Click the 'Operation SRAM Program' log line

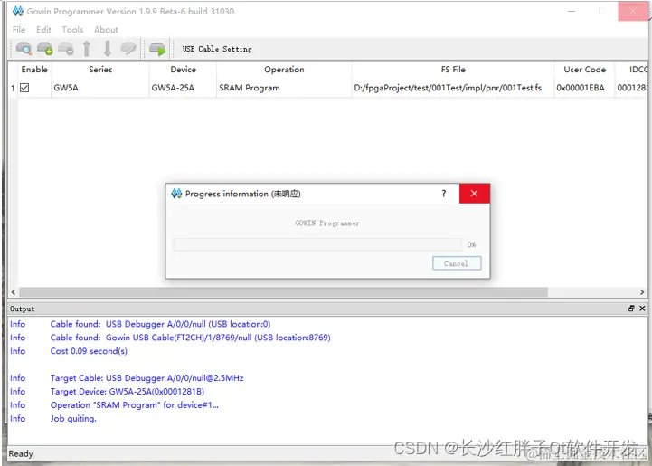(x=135, y=404)
